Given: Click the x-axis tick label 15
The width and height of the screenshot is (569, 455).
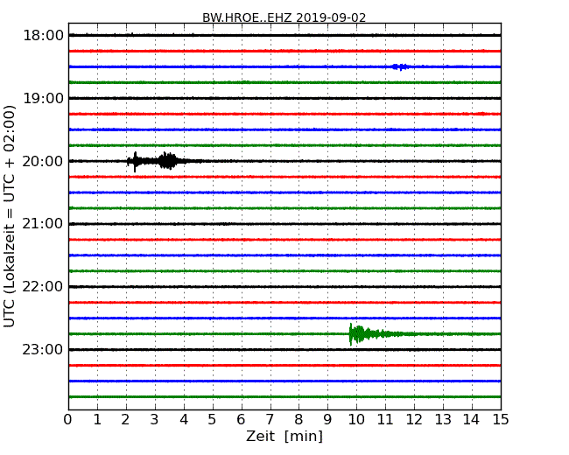Looking at the screenshot, I should pos(501,419).
